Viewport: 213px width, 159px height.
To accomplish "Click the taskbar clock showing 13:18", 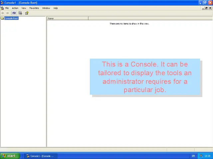I will (x=207, y=156).
